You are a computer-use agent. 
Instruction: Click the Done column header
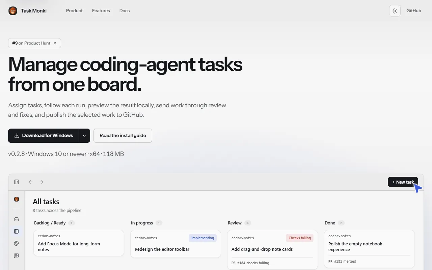pos(330,223)
